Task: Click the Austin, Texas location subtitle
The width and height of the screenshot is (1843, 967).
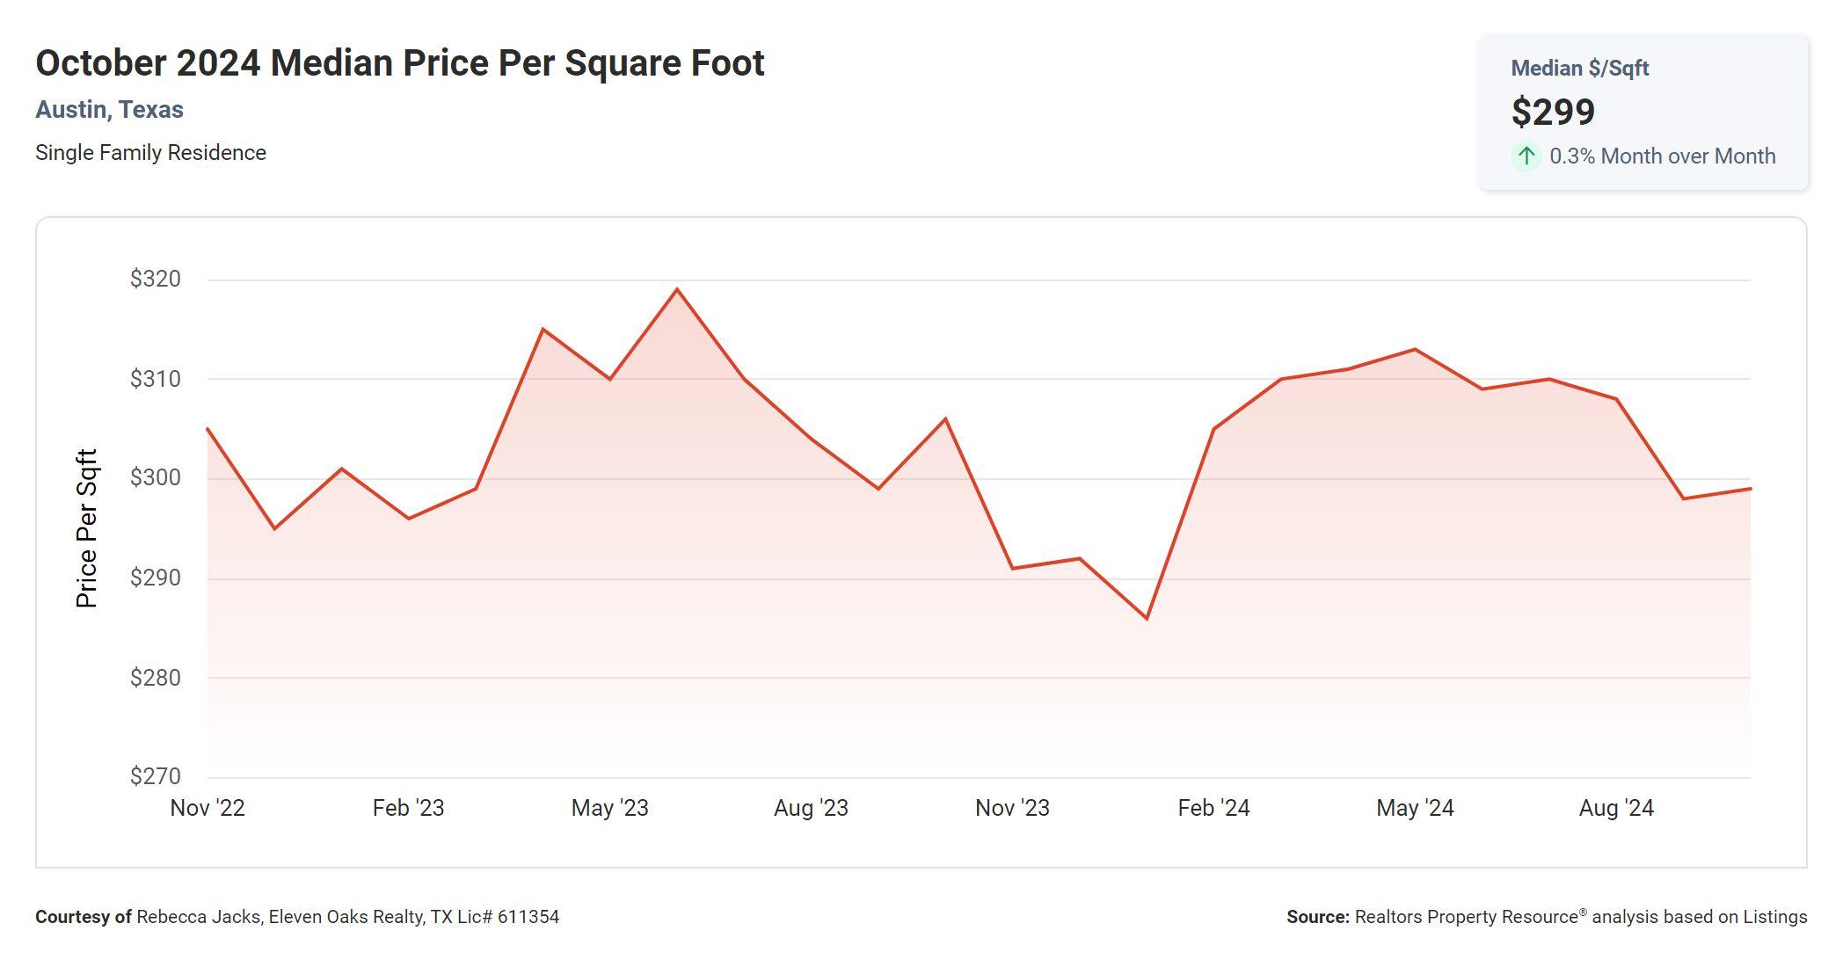Action: tap(109, 110)
